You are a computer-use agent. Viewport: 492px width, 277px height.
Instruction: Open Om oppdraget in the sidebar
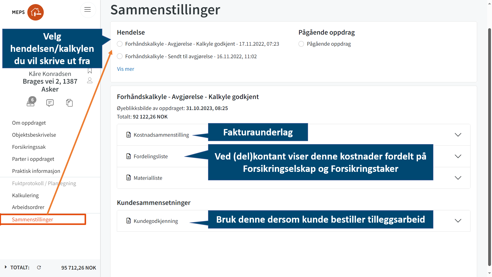click(x=29, y=123)
